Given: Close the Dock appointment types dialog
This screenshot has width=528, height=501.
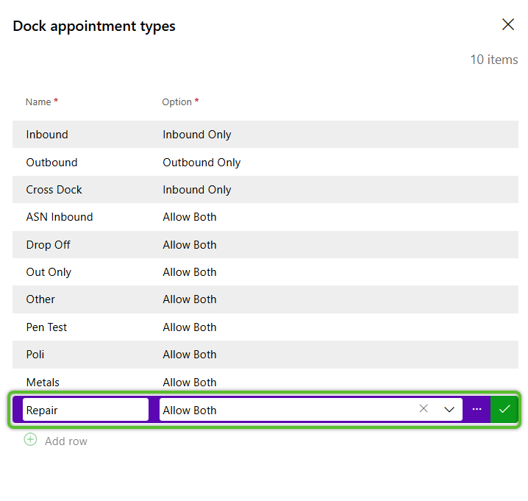Looking at the screenshot, I should 508,24.
